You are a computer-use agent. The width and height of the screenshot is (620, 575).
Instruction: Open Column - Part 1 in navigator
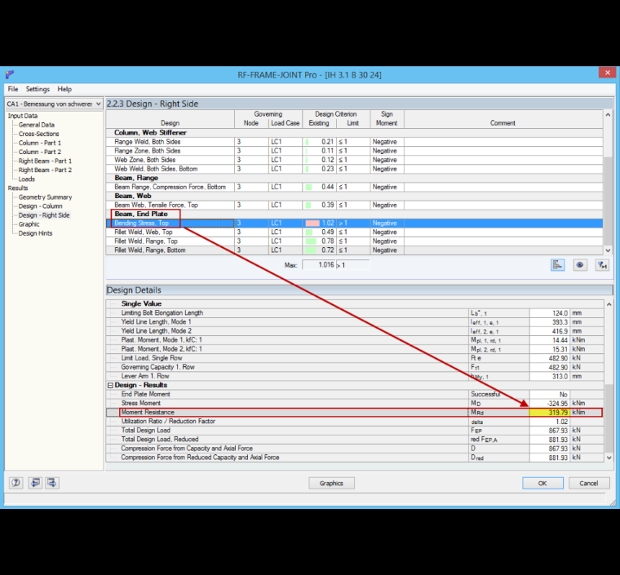pos(39,143)
